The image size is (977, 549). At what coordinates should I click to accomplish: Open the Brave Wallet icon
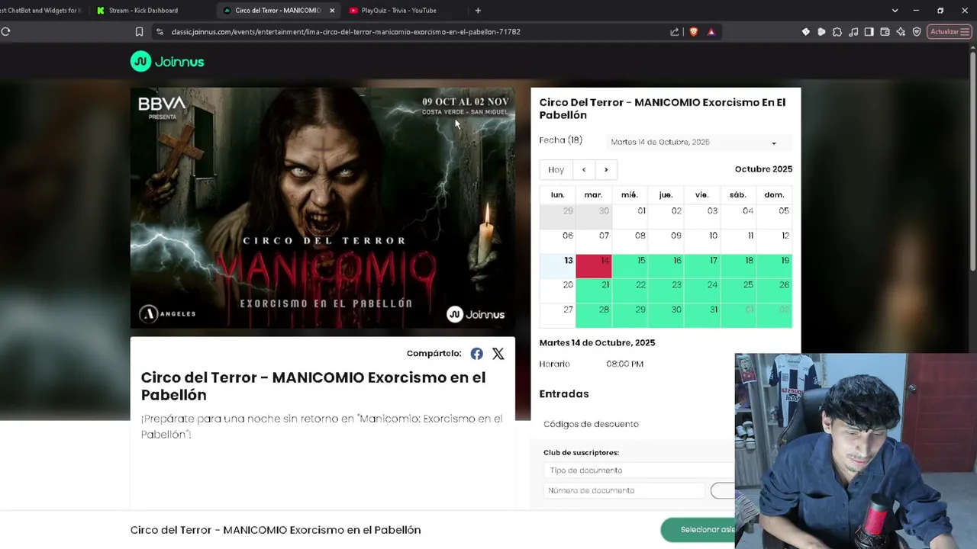click(885, 32)
